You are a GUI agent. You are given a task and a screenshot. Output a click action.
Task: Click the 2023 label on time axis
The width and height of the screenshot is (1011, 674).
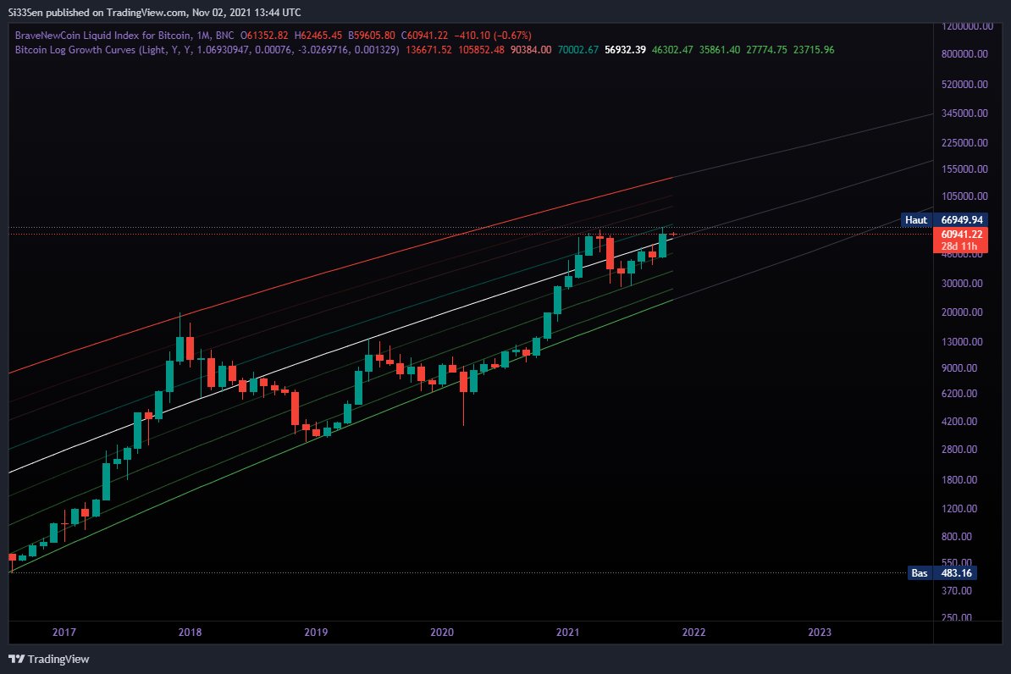click(x=820, y=632)
